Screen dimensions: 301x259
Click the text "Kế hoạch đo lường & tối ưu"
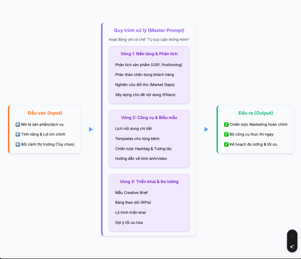(253, 144)
